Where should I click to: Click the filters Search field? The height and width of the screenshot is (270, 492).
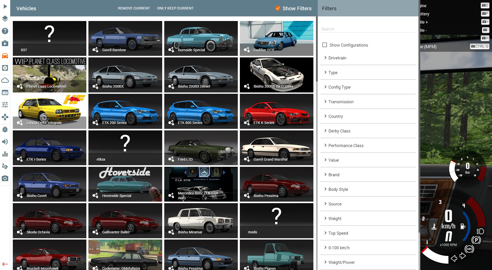368,29
